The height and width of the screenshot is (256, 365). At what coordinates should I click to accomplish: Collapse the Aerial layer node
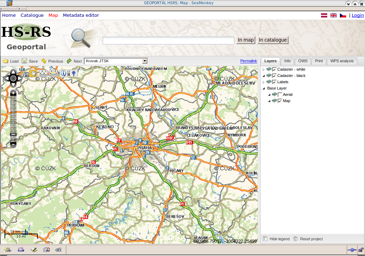[x=269, y=95]
